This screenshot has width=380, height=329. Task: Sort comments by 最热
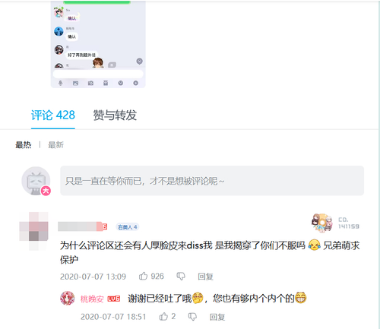(x=24, y=145)
